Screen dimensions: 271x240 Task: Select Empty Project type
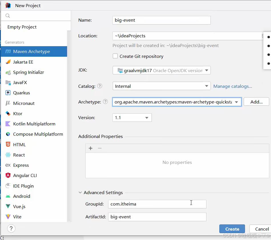click(x=22, y=27)
